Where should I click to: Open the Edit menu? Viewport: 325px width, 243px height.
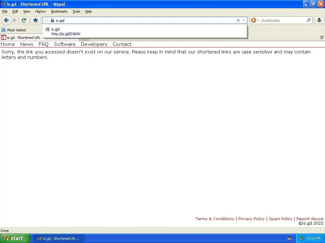point(15,11)
